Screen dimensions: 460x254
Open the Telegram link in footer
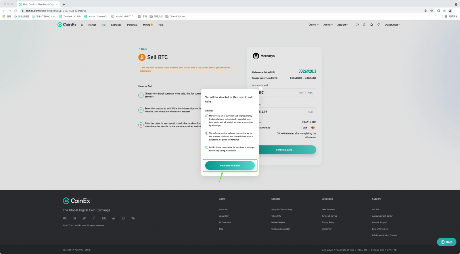74,218
